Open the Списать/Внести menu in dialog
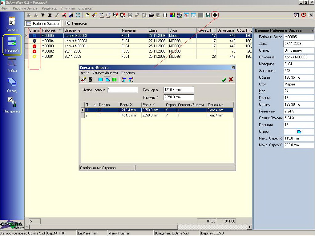This screenshot has width=315, height=236. tap(105, 73)
